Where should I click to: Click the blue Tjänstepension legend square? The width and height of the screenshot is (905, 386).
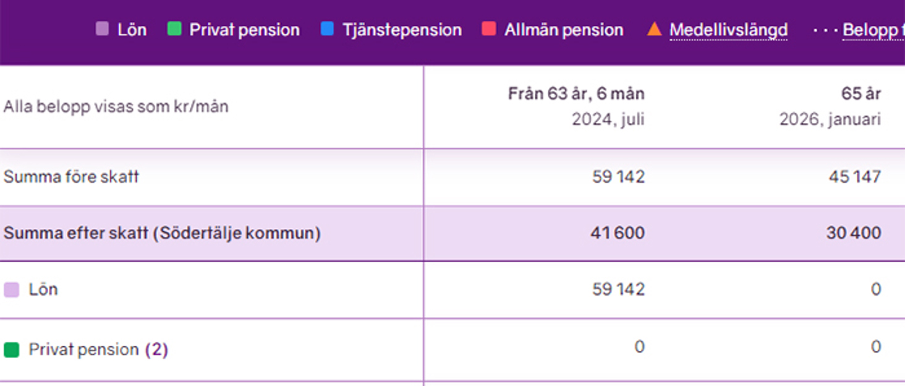click(x=328, y=29)
